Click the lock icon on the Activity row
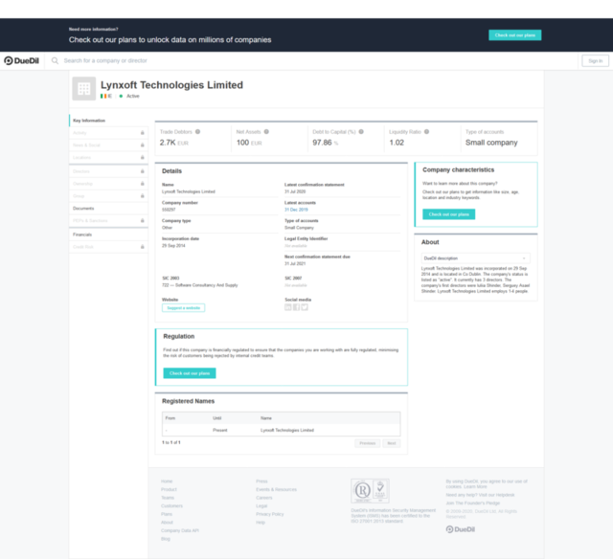This screenshot has width=613, height=559. click(x=143, y=133)
